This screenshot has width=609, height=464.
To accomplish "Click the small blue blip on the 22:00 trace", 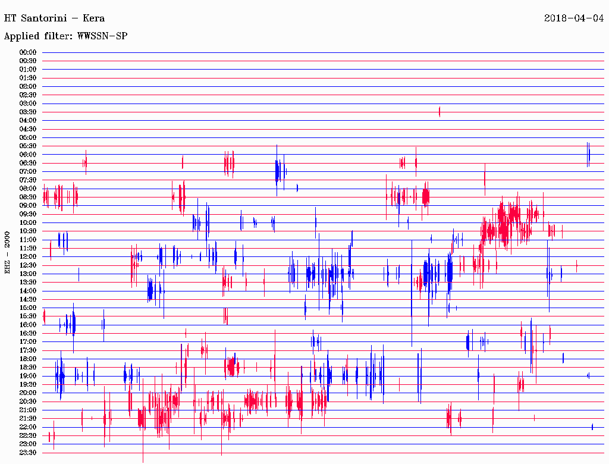I will point(592,427).
